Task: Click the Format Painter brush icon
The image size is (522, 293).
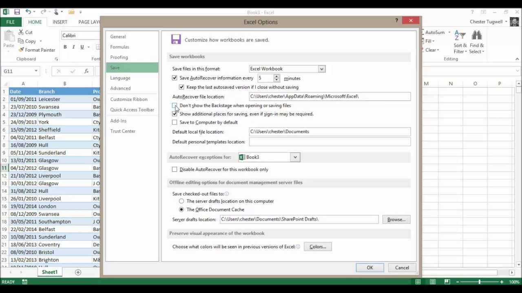Action: [x=21, y=50]
